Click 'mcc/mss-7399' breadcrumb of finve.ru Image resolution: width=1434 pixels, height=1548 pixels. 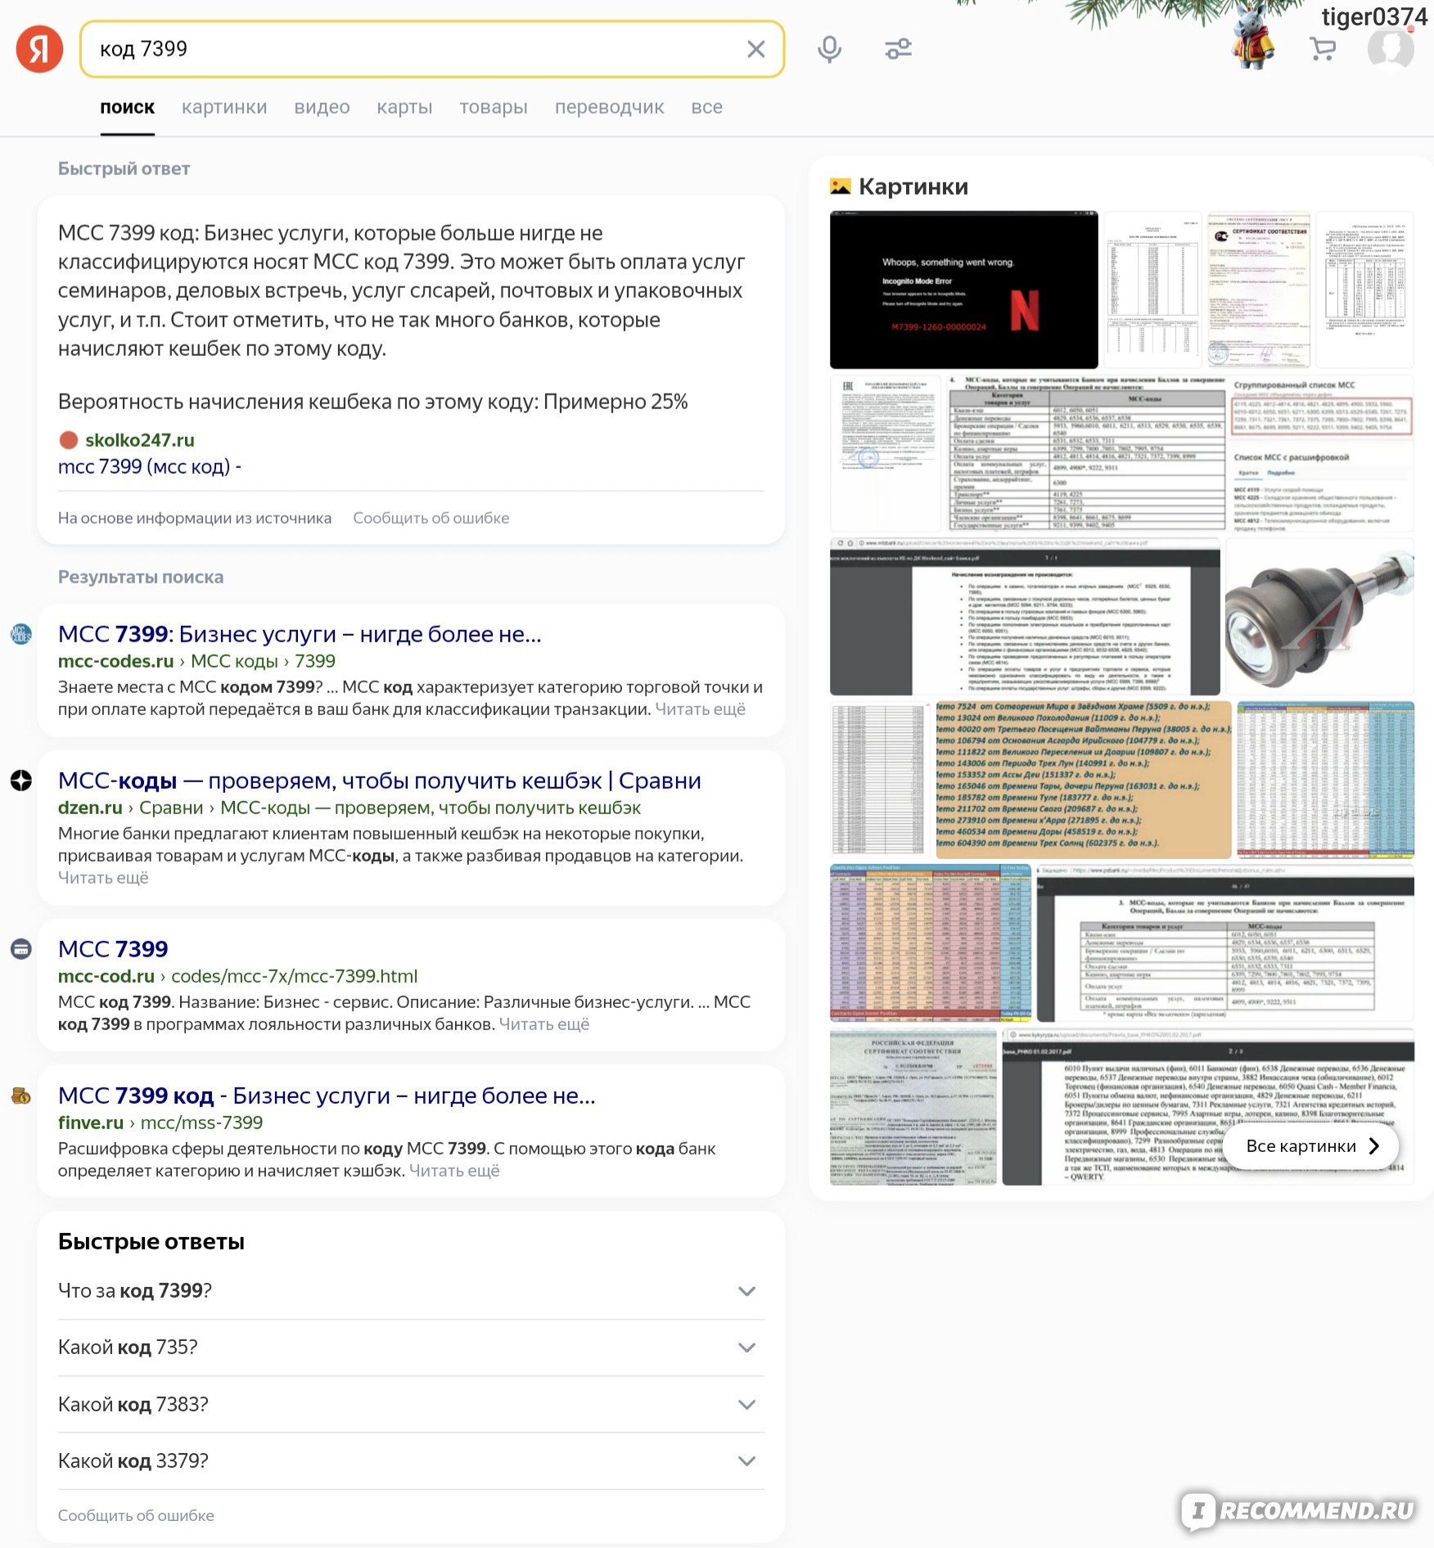pos(201,1123)
